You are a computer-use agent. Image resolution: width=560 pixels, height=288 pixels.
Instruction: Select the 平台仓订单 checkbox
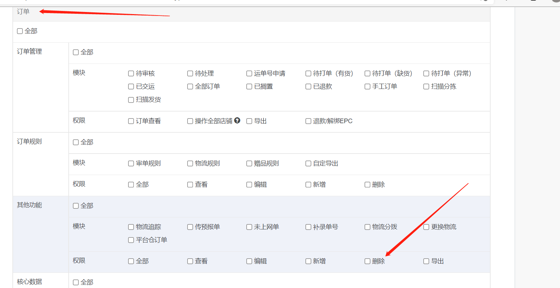131,240
